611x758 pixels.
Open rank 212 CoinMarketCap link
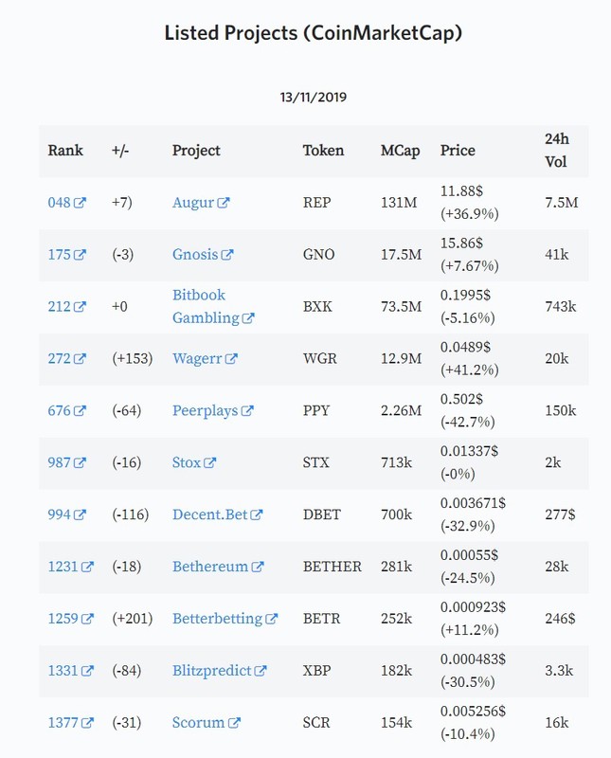(60, 306)
